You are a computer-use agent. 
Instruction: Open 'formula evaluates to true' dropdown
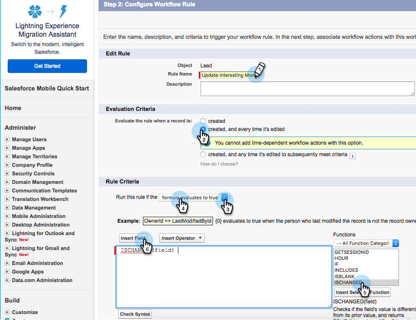(193, 198)
